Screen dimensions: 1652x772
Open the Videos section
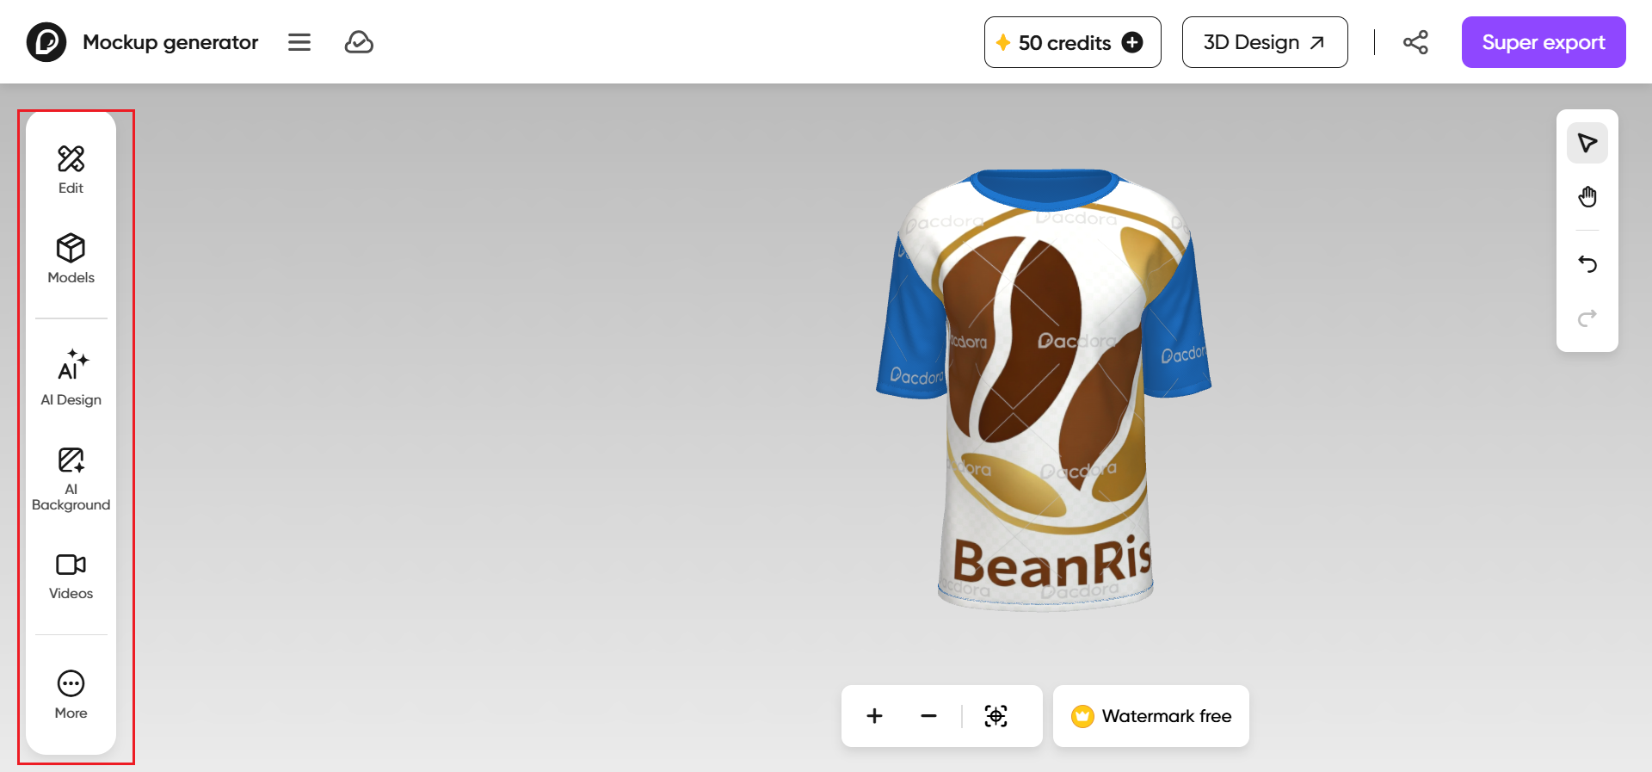click(x=71, y=577)
